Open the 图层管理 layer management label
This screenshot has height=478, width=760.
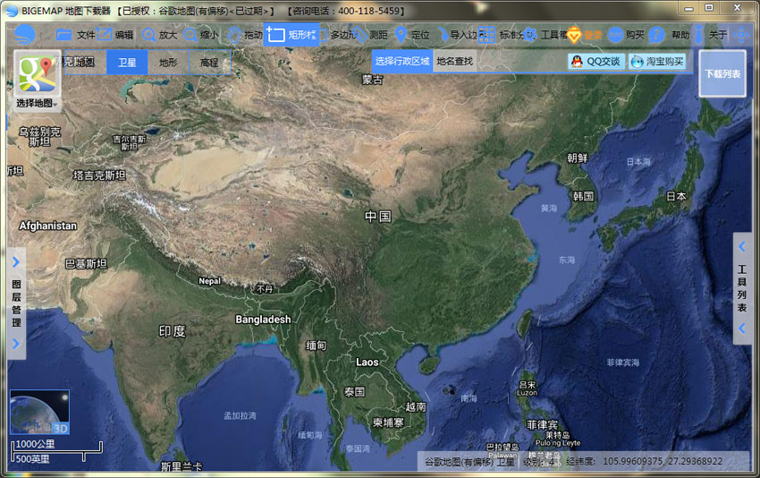(x=16, y=303)
